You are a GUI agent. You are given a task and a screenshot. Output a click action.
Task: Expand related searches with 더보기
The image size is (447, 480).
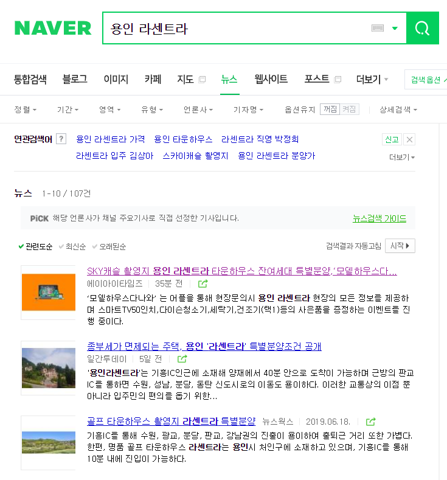point(402,158)
